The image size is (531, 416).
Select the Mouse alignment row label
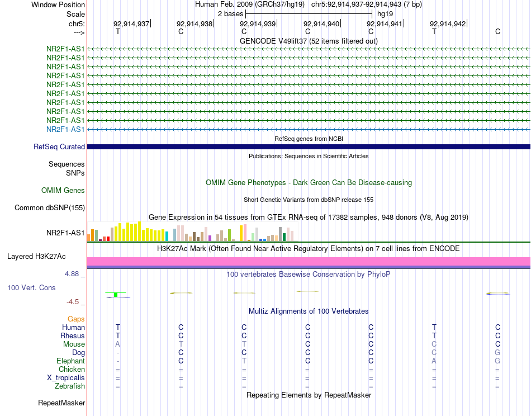click(74, 344)
